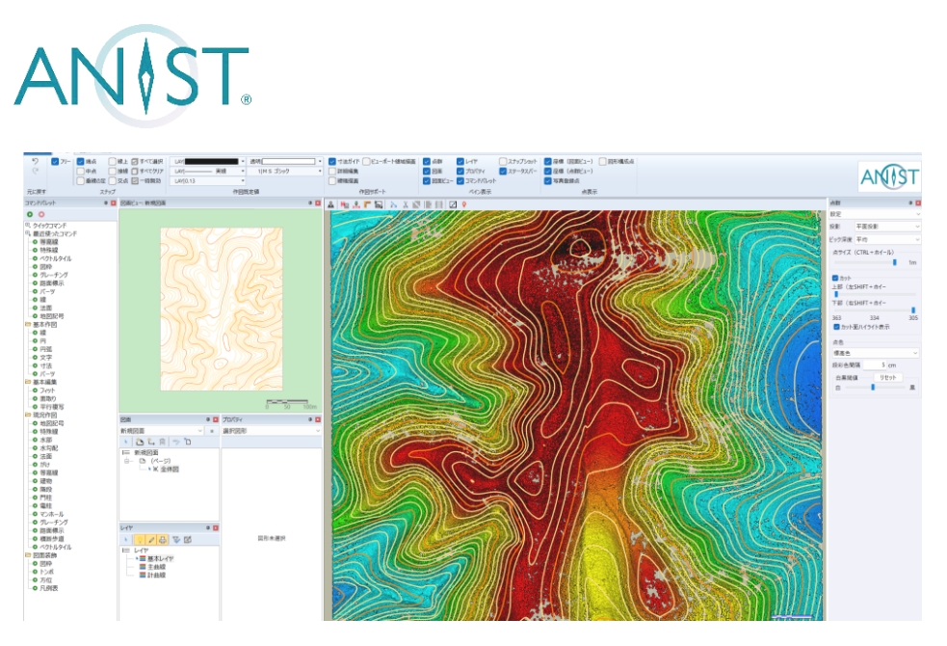Click the red remove icon in command palette
The width and height of the screenshot is (947, 646).
point(41,214)
